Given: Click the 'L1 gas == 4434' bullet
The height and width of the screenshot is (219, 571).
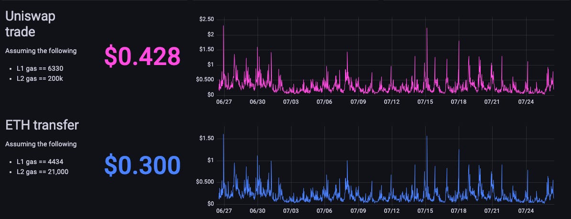Looking at the screenshot, I should point(41,162).
